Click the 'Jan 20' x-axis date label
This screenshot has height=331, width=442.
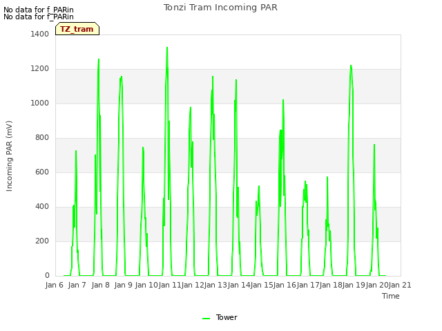click(377, 285)
